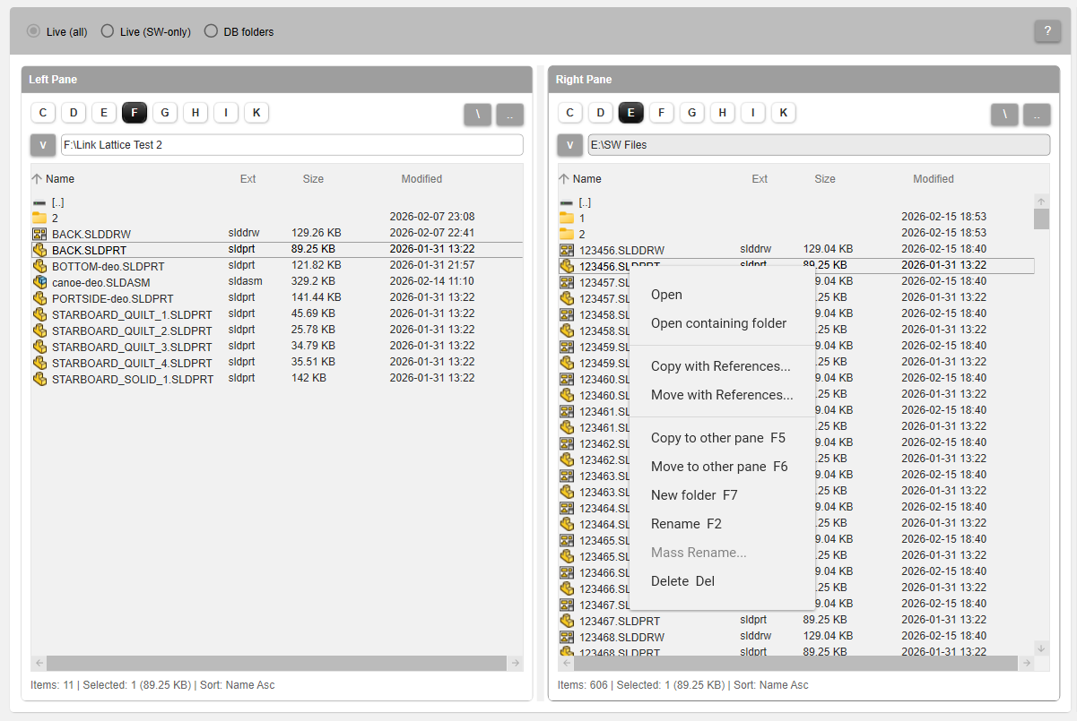The height and width of the screenshot is (721, 1077).
Task: Click folder icon named 2 in left pane
Action: pos(39,218)
